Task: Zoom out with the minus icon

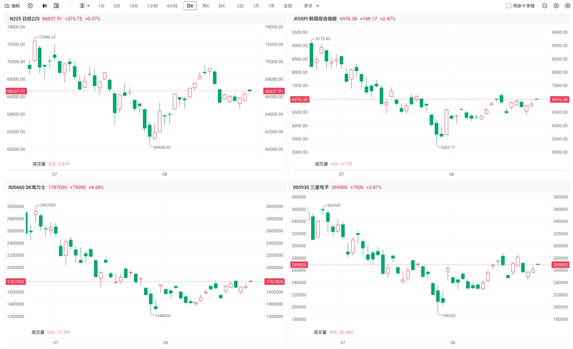Action: click(x=545, y=6)
